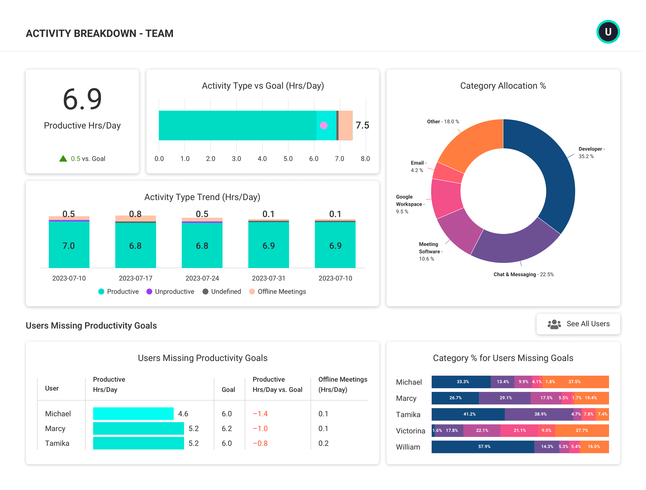The image size is (646, 490).
Task: Select the Users Missing Productivity Goals heading
Action: click(91, 325)
